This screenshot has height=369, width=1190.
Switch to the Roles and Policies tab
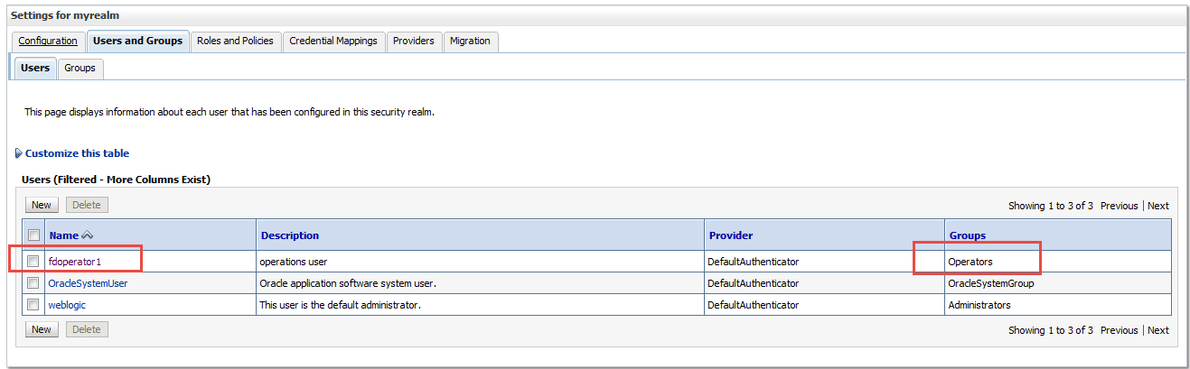235,41
